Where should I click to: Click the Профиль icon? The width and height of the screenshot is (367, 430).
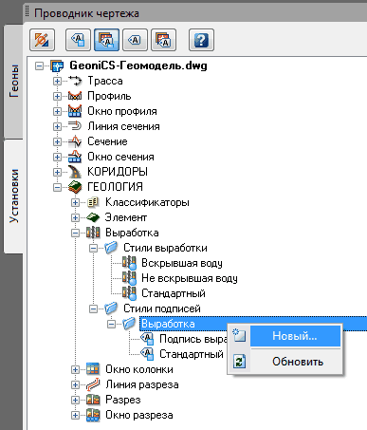point(75,96)
